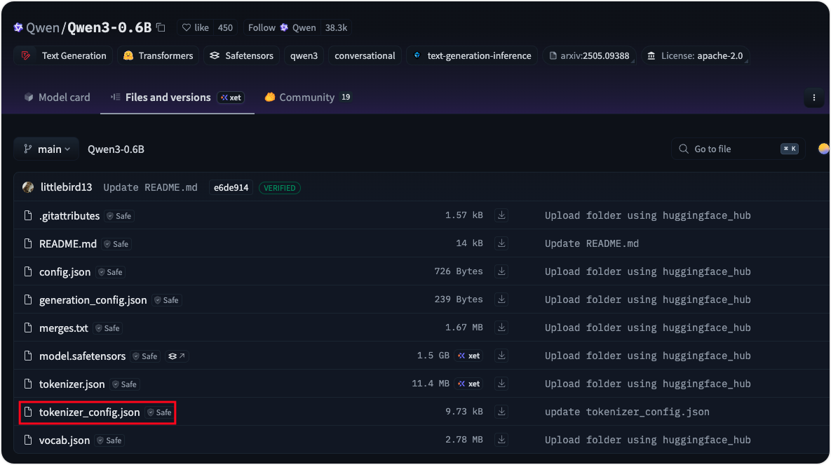Click Safe badge next to README.md
Viewport: 831px width, 465px height.
pos(116,245)
